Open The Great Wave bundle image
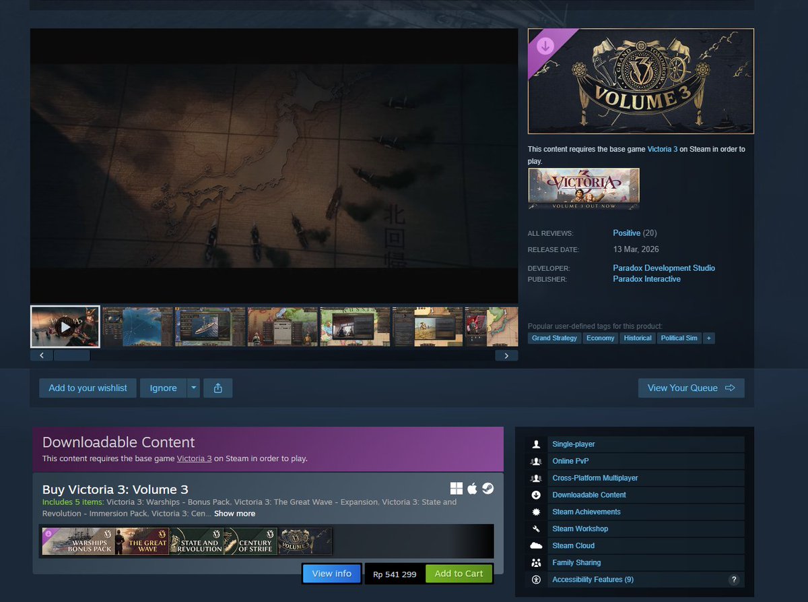The width and height of the screenshot is (808, 602). tap(141, 541)
